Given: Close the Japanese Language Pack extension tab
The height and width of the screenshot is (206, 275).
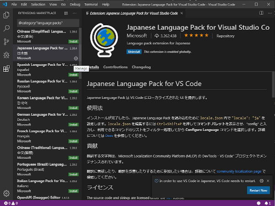Looking at the screenshot, I should [x=181, y=13].
